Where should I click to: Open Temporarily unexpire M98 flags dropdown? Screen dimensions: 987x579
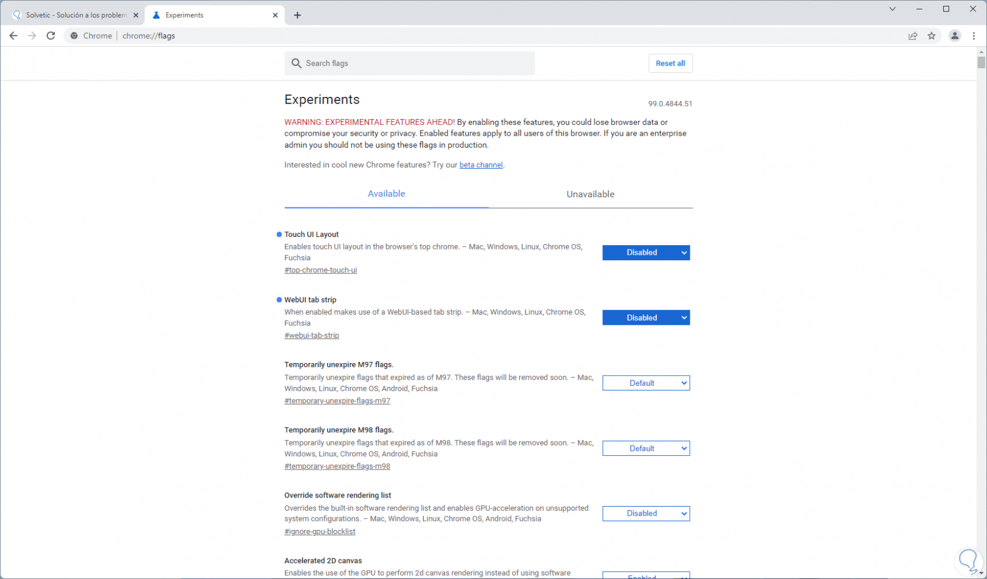645,449
